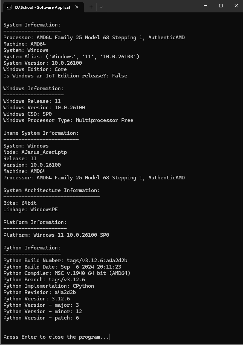Click the Python Implementation: CPython line
The image size is (243, 345).
click(x=48, y=286)
